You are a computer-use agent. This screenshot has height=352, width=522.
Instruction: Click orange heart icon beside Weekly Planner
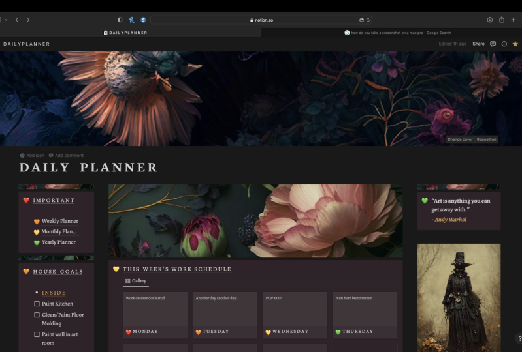37,222
